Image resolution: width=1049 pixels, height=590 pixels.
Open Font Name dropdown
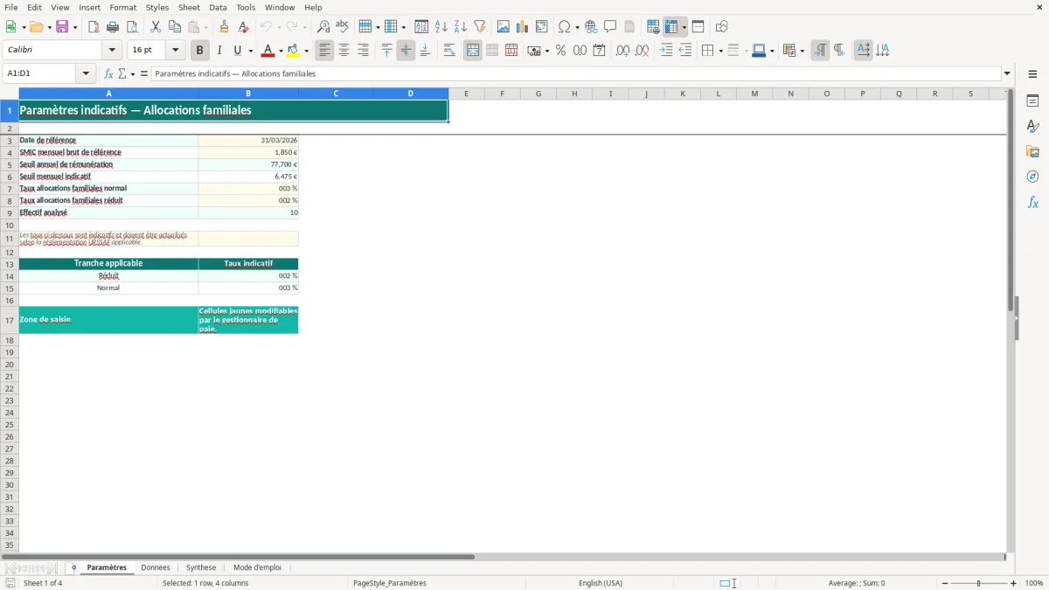tap(111, 51)
